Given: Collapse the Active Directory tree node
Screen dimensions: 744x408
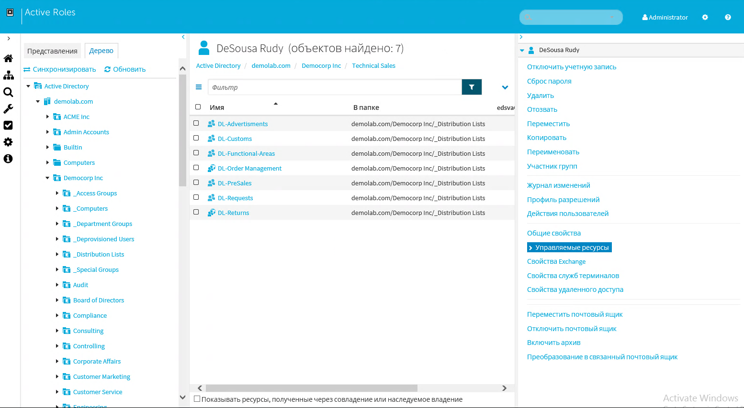Looking at the screenshot, I should click(28, 86).
